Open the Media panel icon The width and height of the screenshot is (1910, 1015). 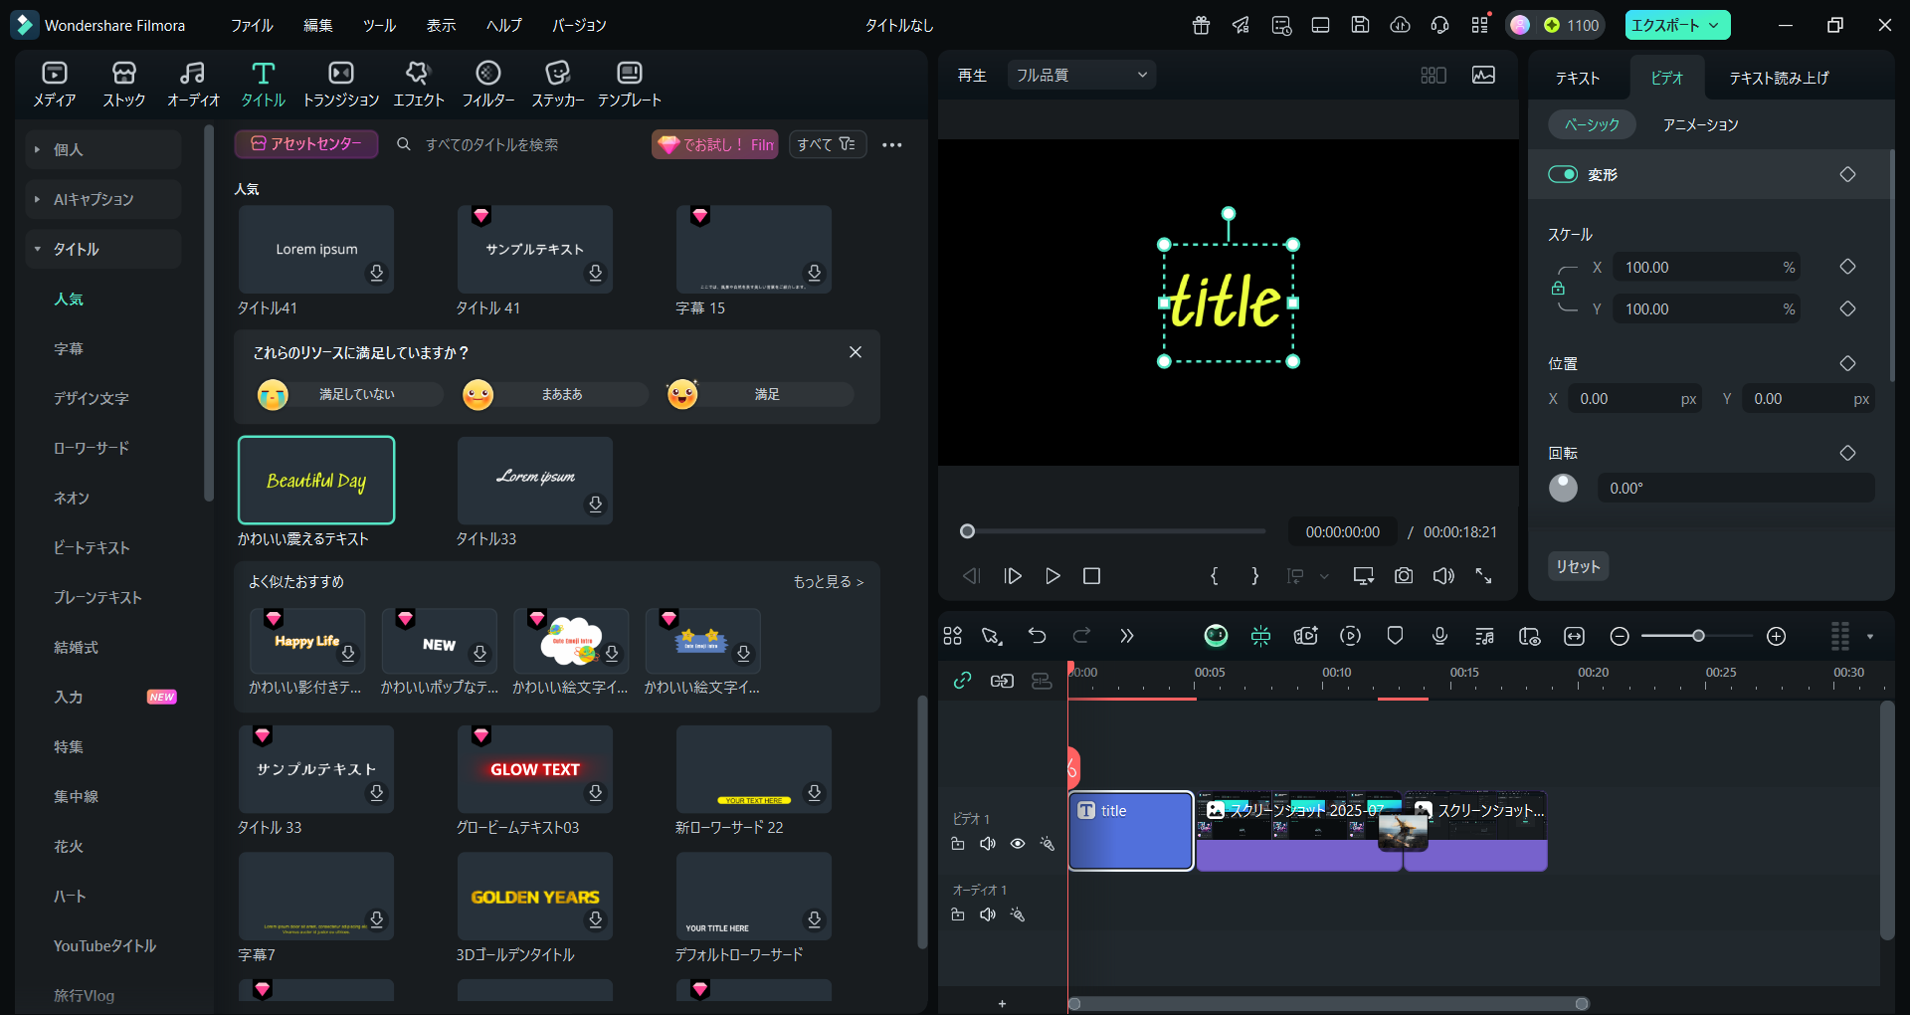click(55, 85)
